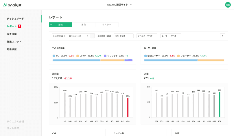
Task: Click the -32,234 change value
Action: (68, 78)
